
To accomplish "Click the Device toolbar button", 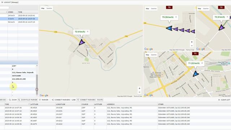I will 3,100.
